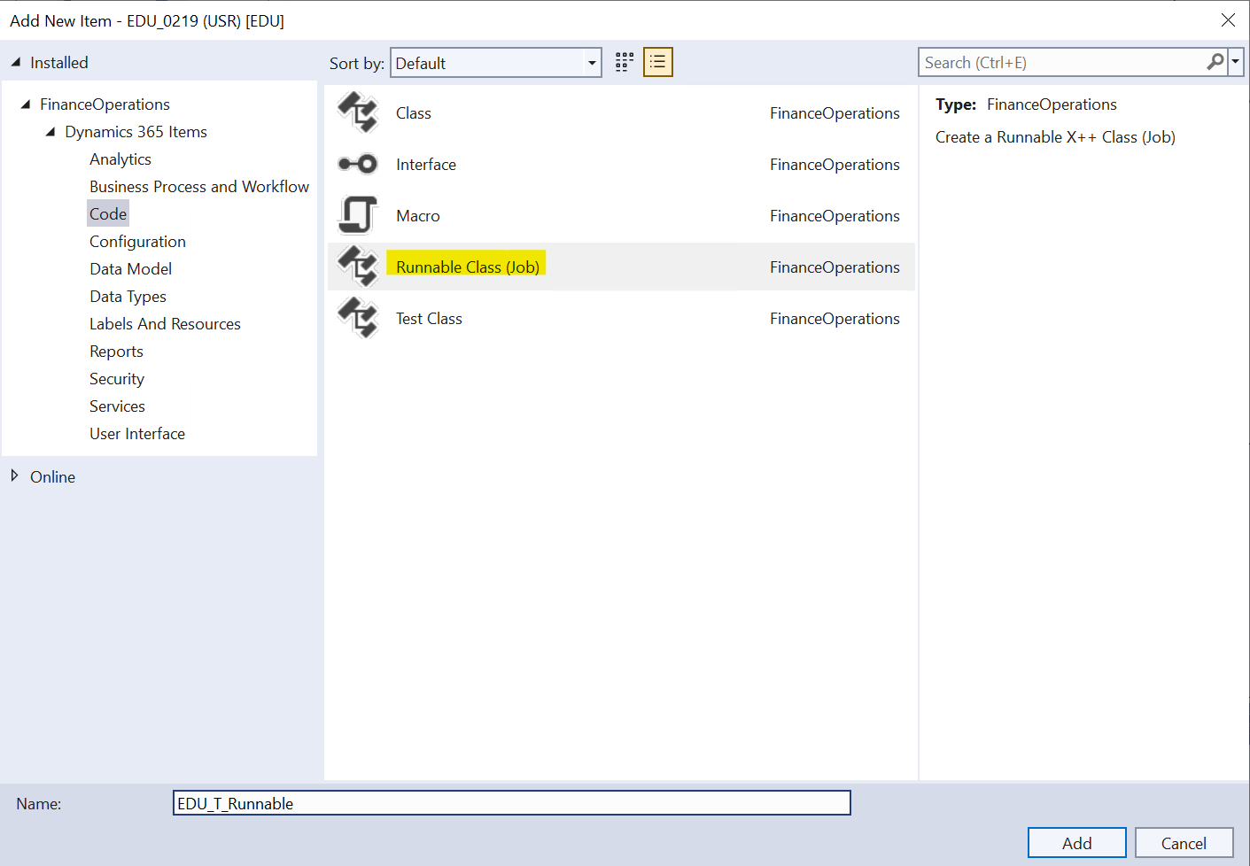Select Labels And Resources category
The width and height of the screenshot is (1250, 866).
pos(165,324)
